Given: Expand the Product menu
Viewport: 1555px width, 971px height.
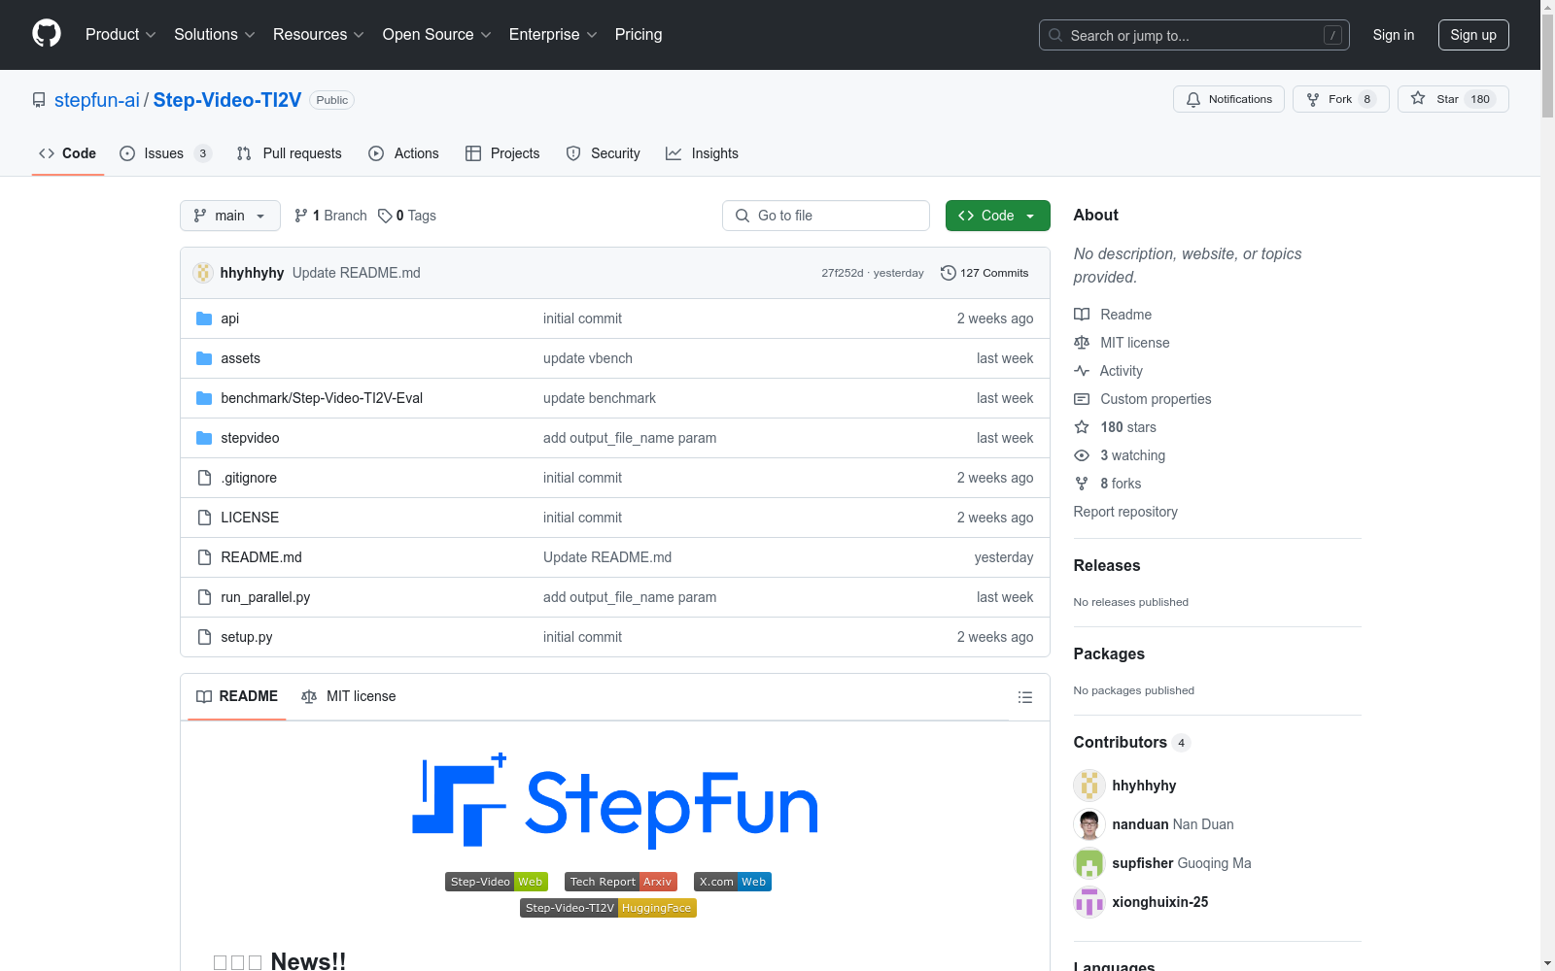Looking at the screenshot, I should tap(121, 35).
